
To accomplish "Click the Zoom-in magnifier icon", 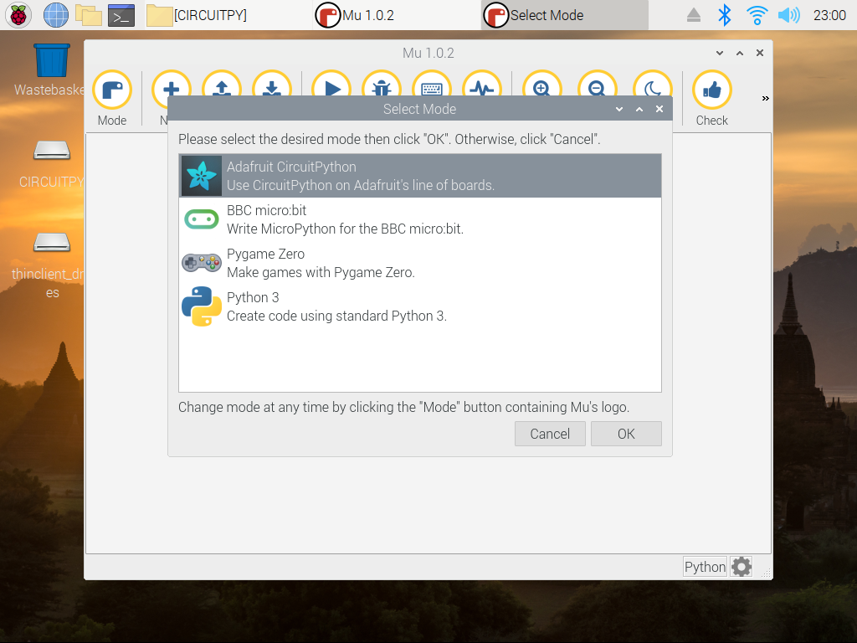I will pyautogui.click(x=542, y=85).
